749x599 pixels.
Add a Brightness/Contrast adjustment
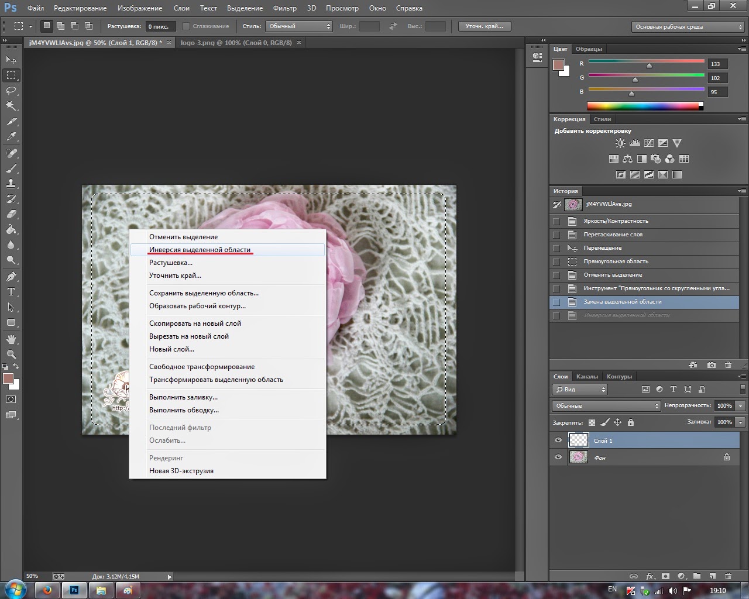[620, 143]
